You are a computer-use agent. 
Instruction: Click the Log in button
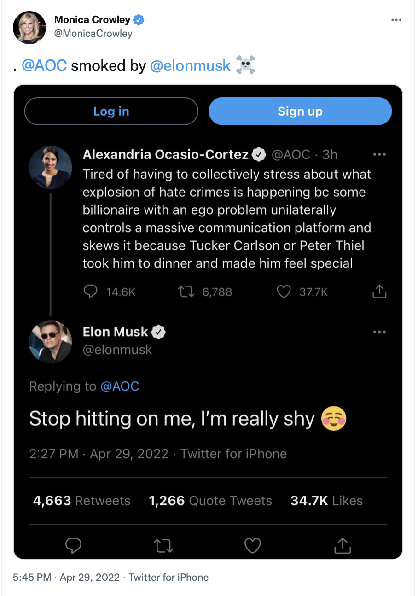point(111,111)
